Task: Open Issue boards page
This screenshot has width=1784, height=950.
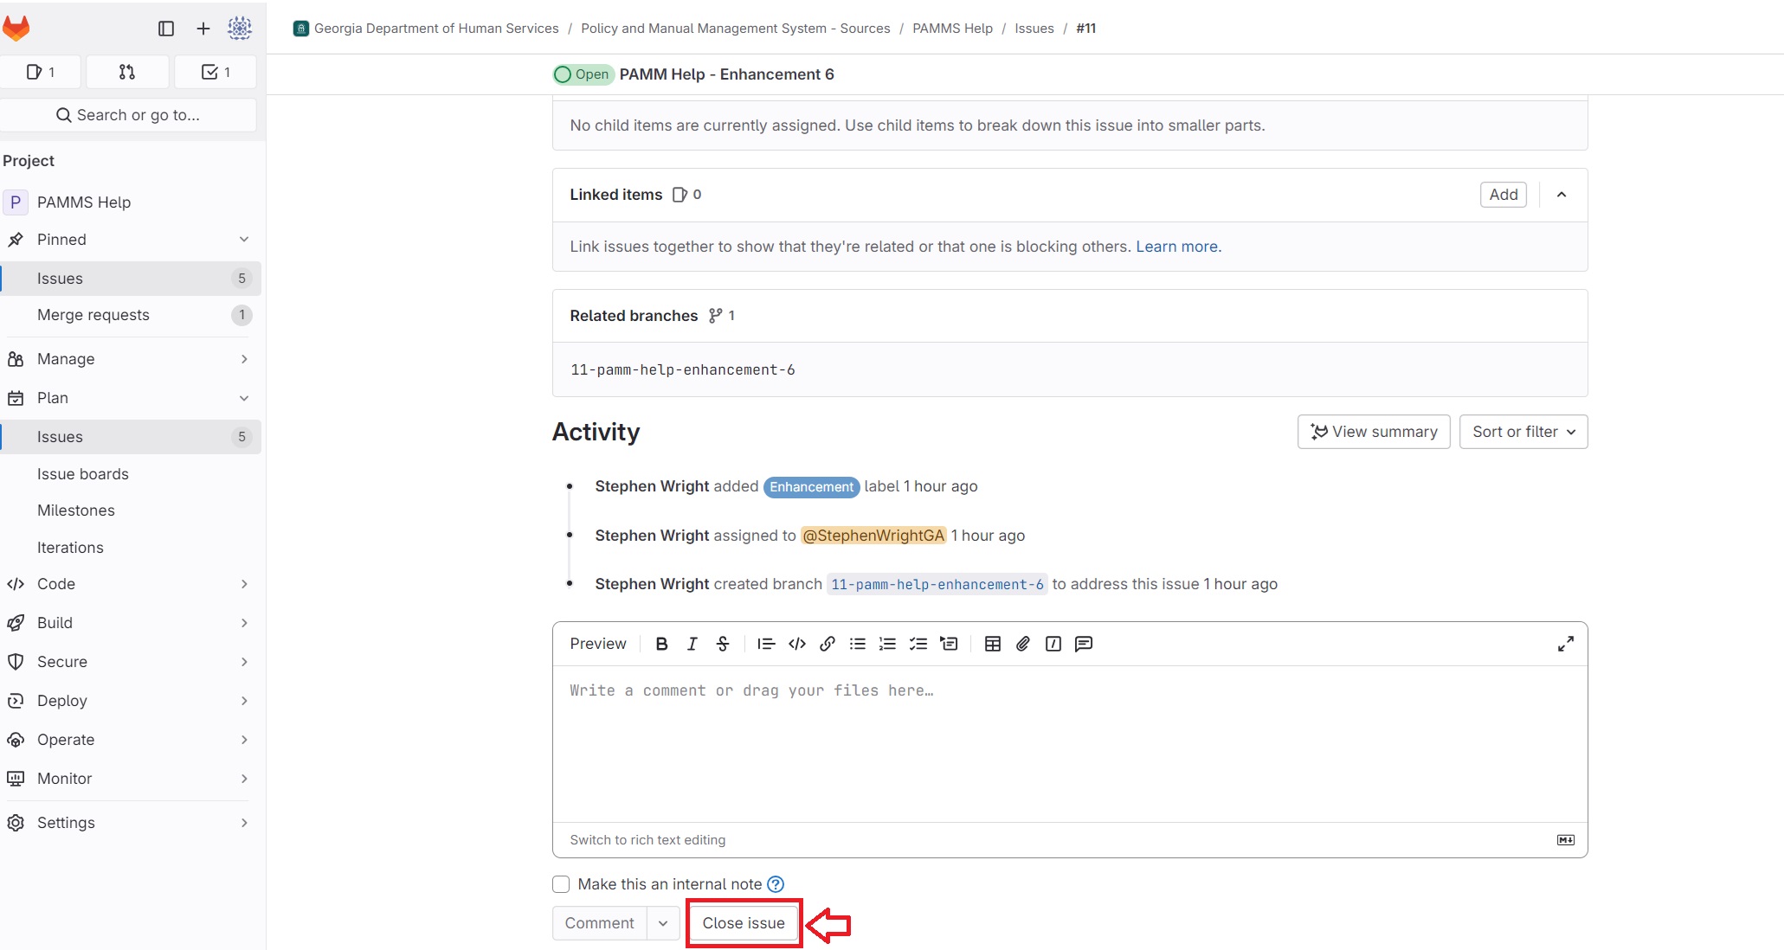Action: coord(130,474)
